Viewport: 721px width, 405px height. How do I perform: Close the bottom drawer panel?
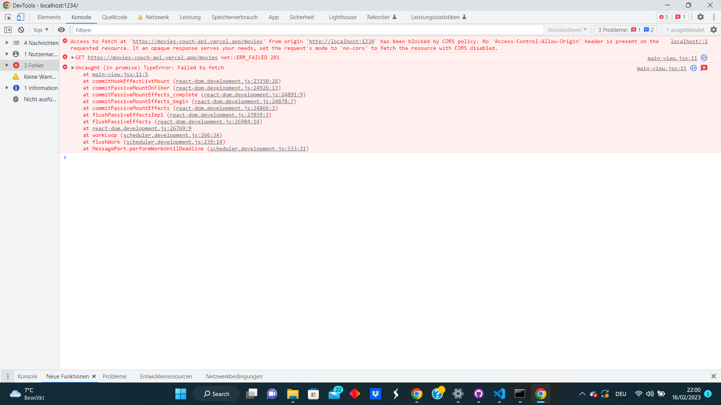click(713, 376)
